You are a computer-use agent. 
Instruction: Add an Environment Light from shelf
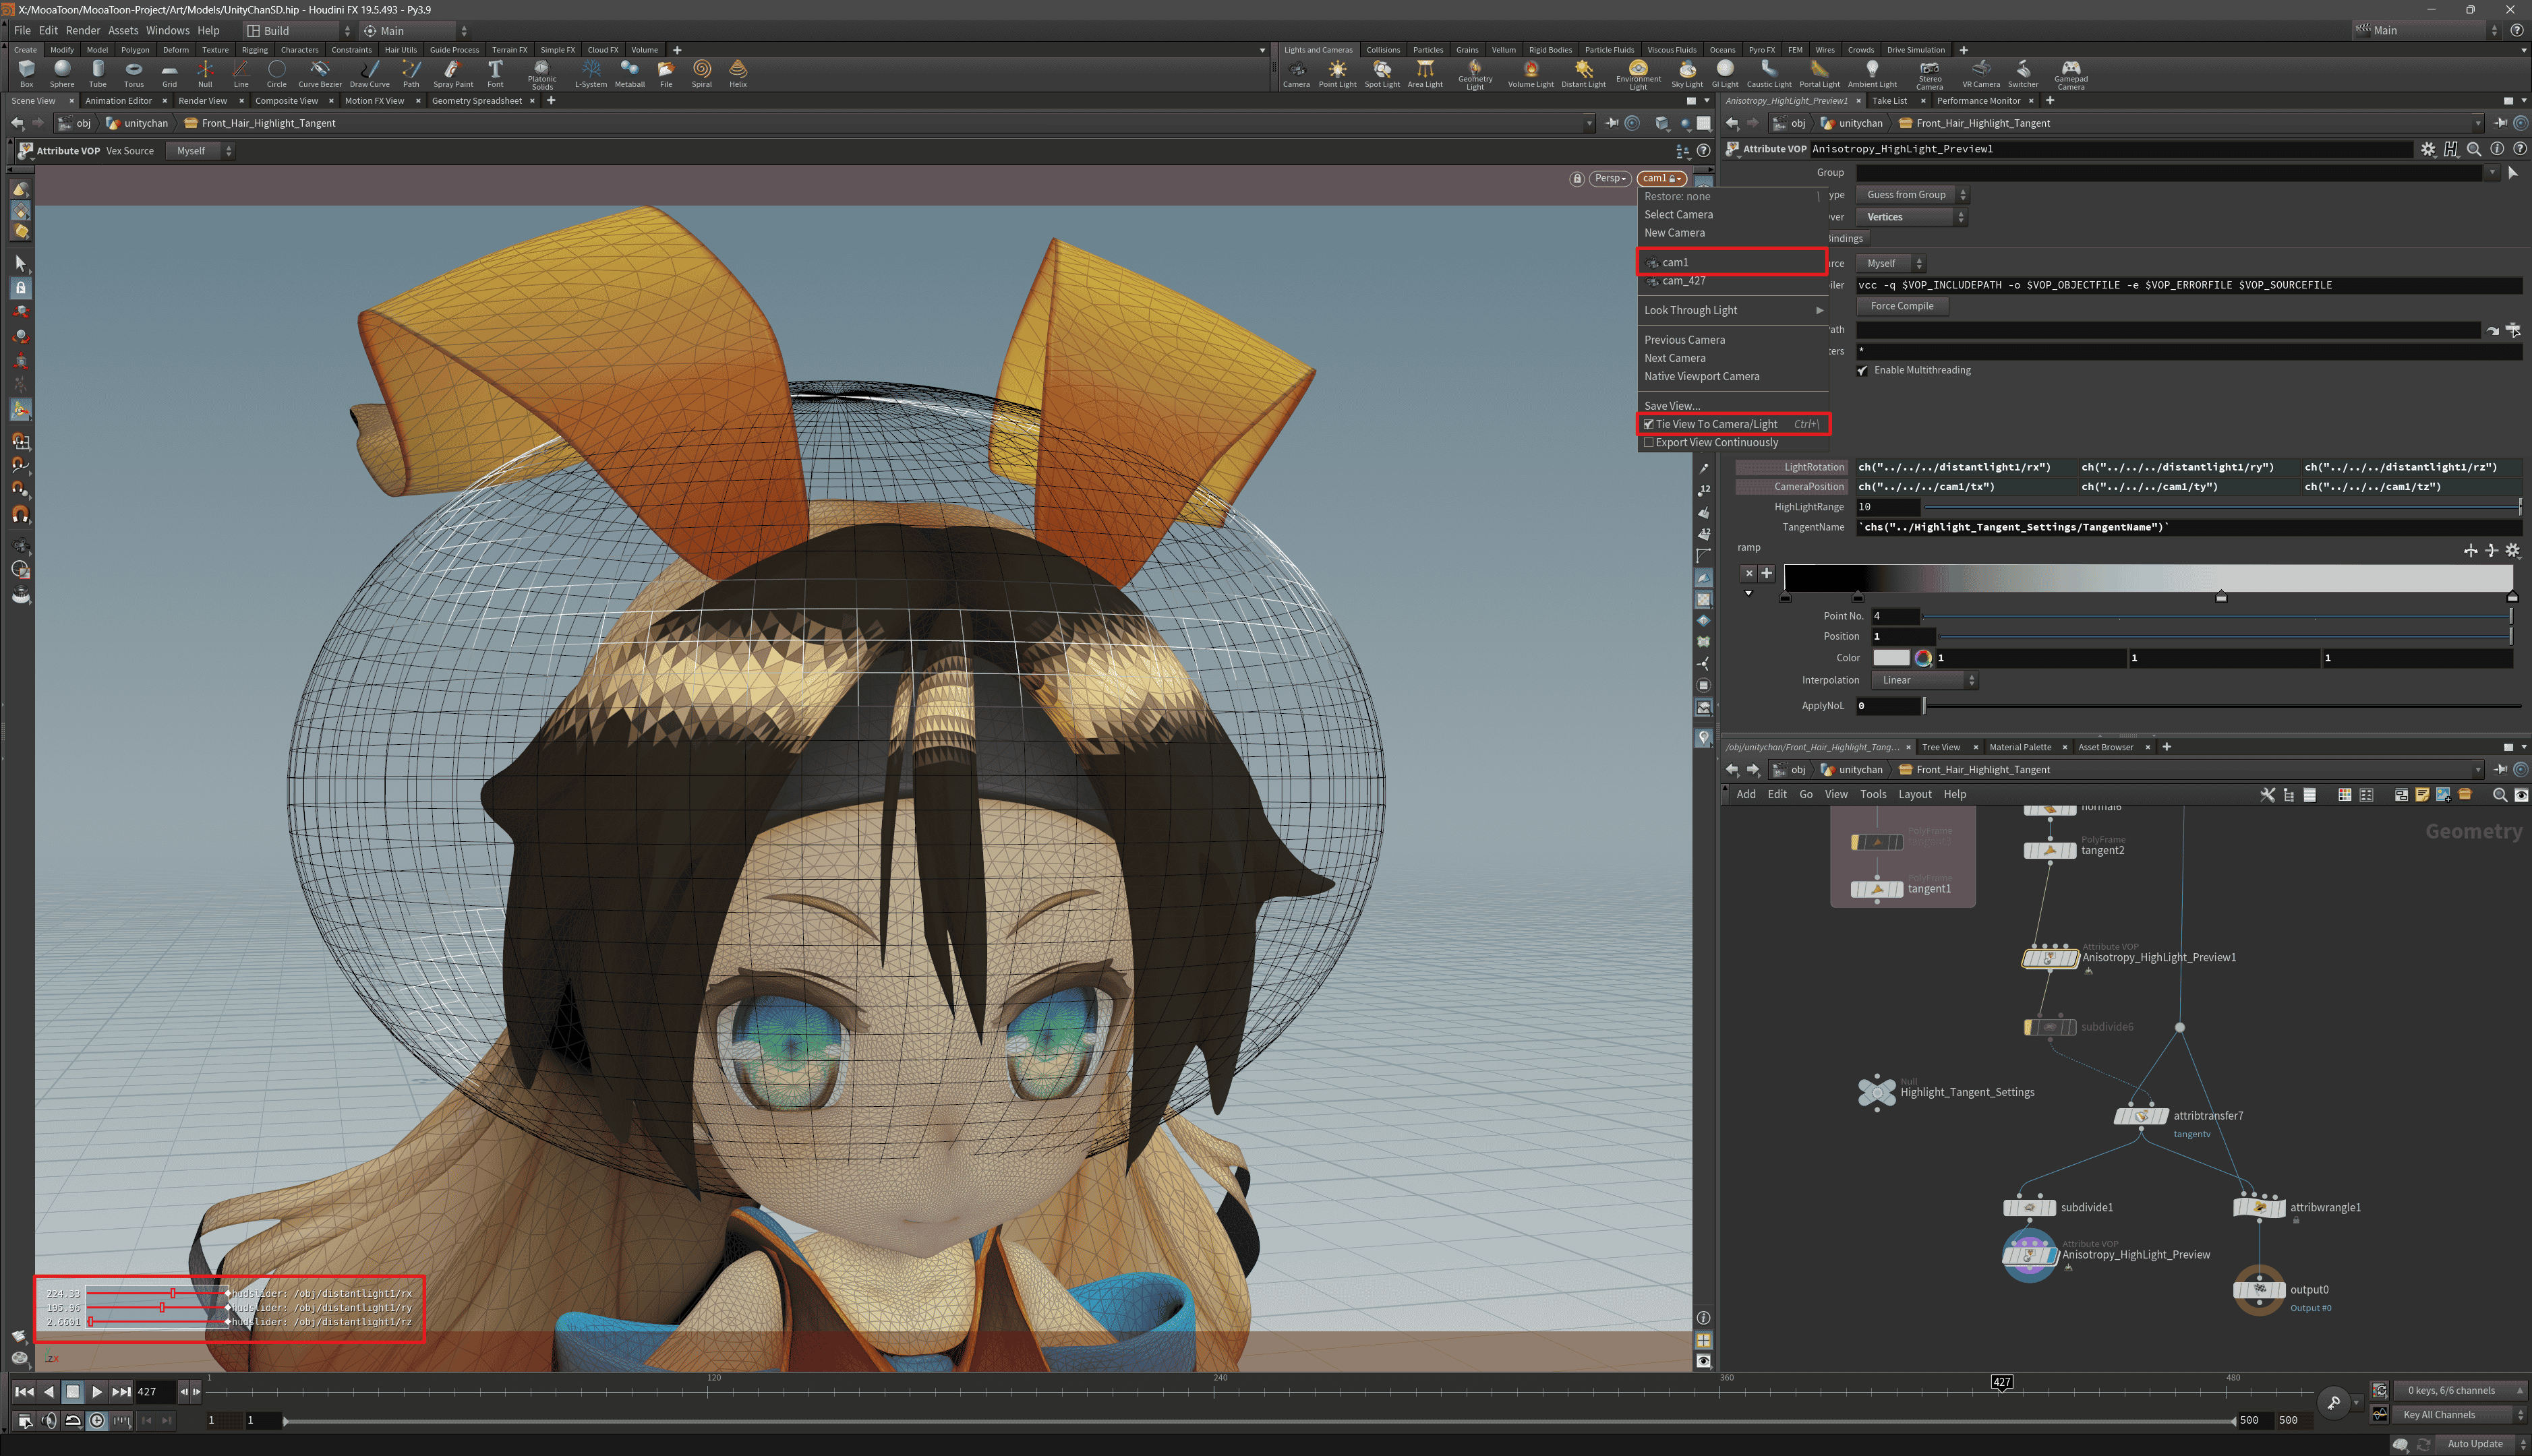click(1638, 75)
